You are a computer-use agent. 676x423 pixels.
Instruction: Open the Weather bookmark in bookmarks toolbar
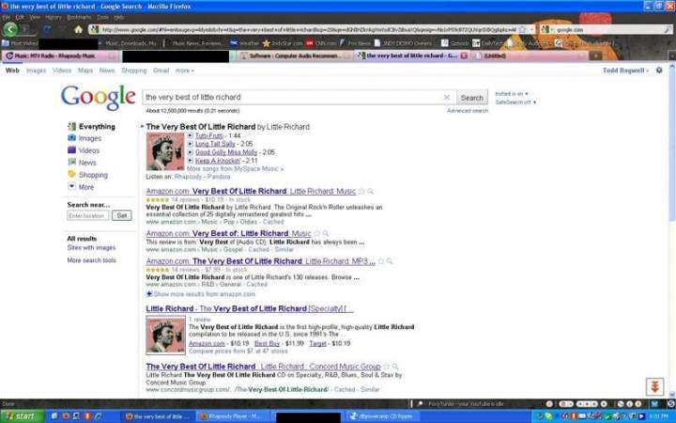point(245,43)
